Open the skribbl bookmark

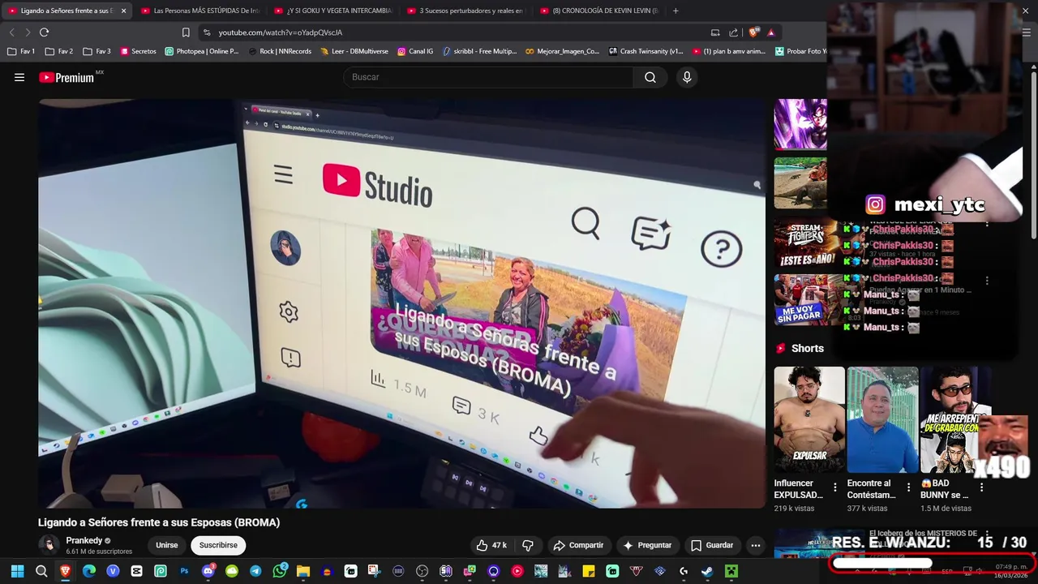479,51
